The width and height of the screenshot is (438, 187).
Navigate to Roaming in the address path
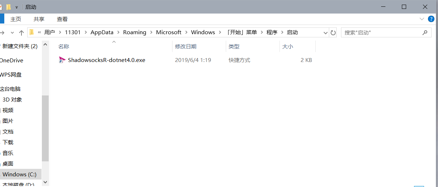(x=135, y=32)
